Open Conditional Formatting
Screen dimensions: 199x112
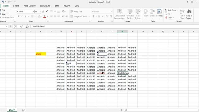[119, 14]
